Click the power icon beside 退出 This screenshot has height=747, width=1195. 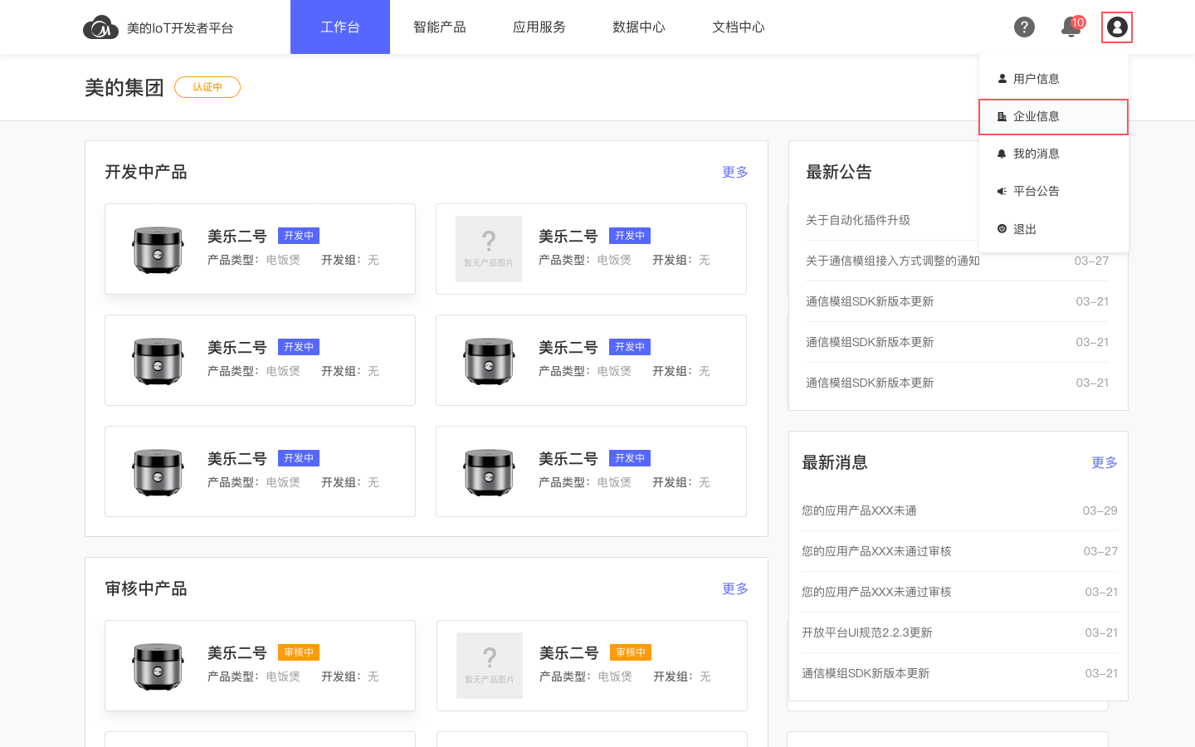tap(1002, 228)
